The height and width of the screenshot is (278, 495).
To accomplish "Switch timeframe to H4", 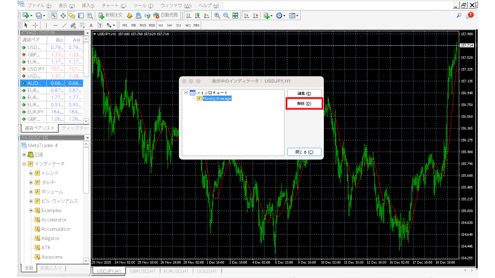I will 169,25.
